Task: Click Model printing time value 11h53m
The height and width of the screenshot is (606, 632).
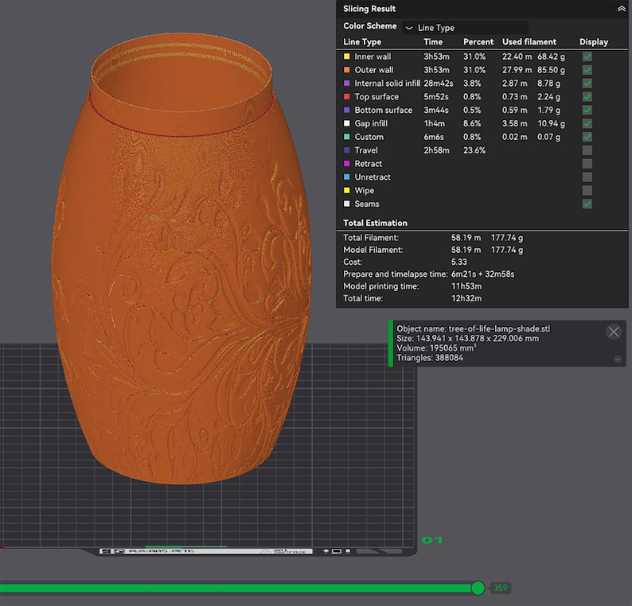Action: click(466, 286)
